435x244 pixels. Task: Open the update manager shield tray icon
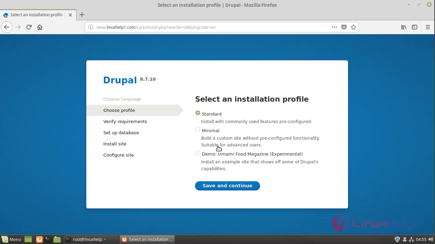397,239
